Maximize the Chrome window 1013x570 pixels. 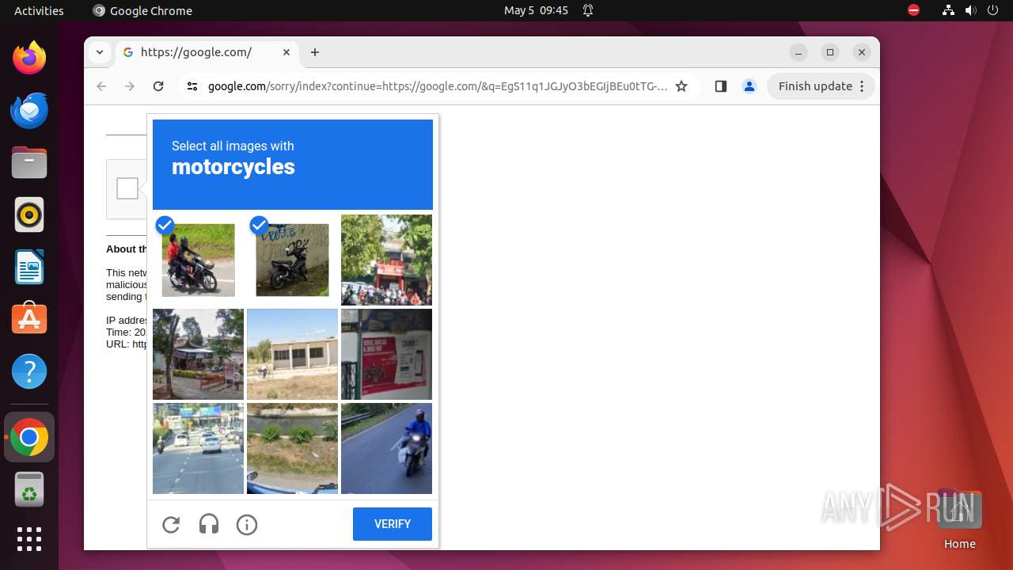pos(830,52)
